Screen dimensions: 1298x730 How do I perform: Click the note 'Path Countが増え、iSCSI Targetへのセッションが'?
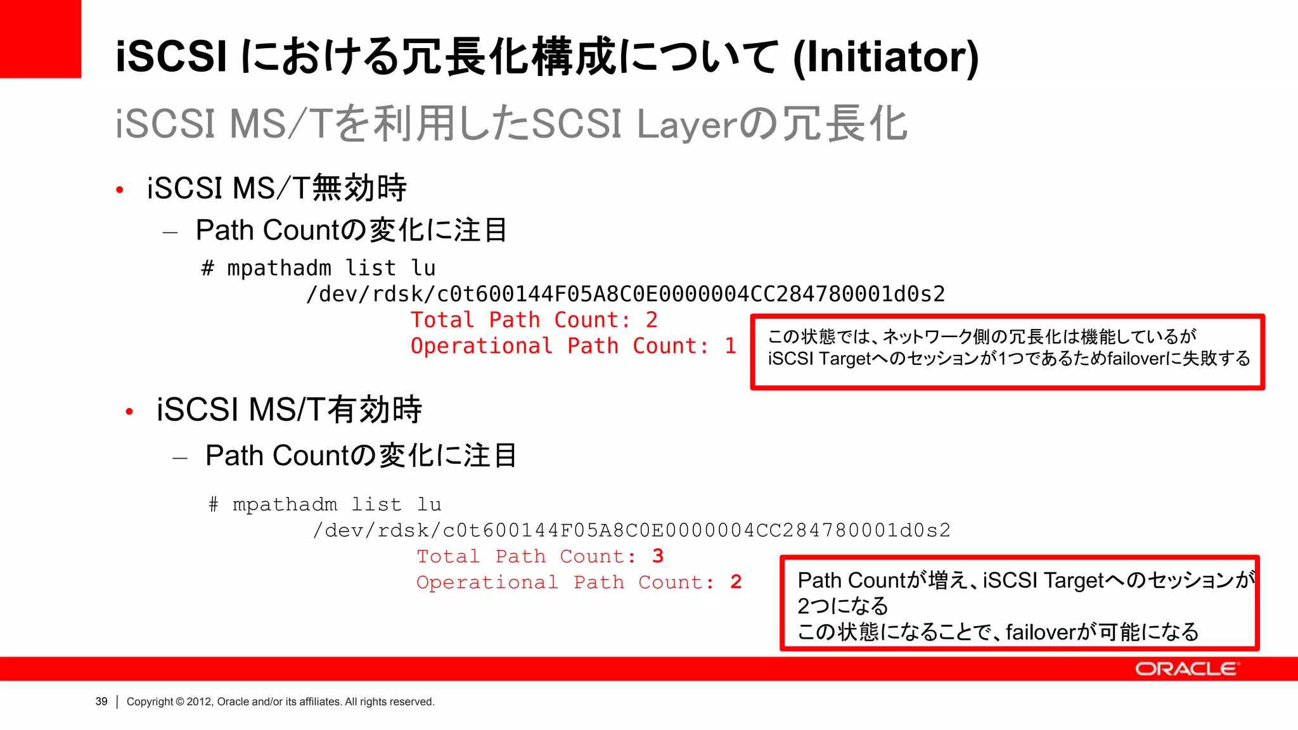click(x=1026, y=580)
